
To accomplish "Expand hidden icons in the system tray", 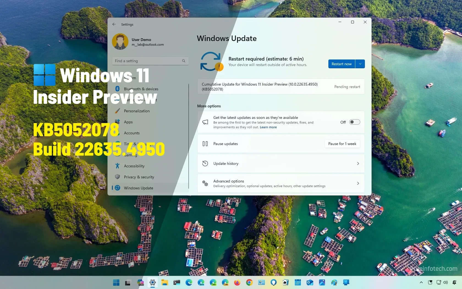I will click(x=421, y=282).
